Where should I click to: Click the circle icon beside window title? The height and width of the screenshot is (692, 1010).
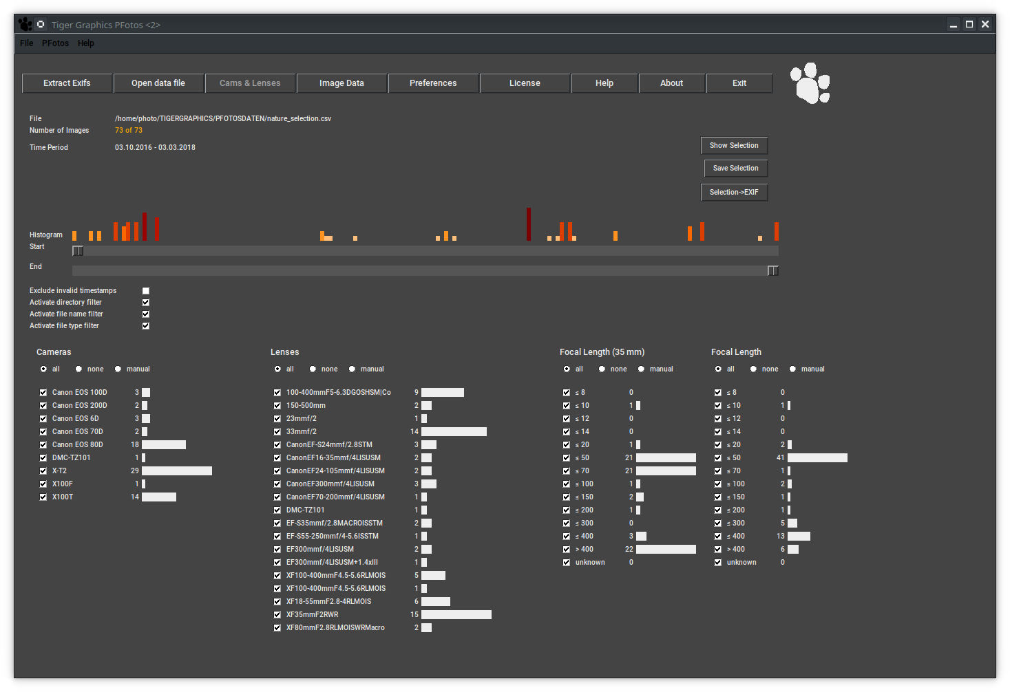(41, 24)
